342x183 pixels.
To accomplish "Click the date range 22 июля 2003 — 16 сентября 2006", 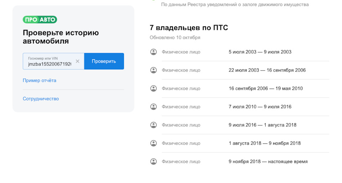I will 267,70.
